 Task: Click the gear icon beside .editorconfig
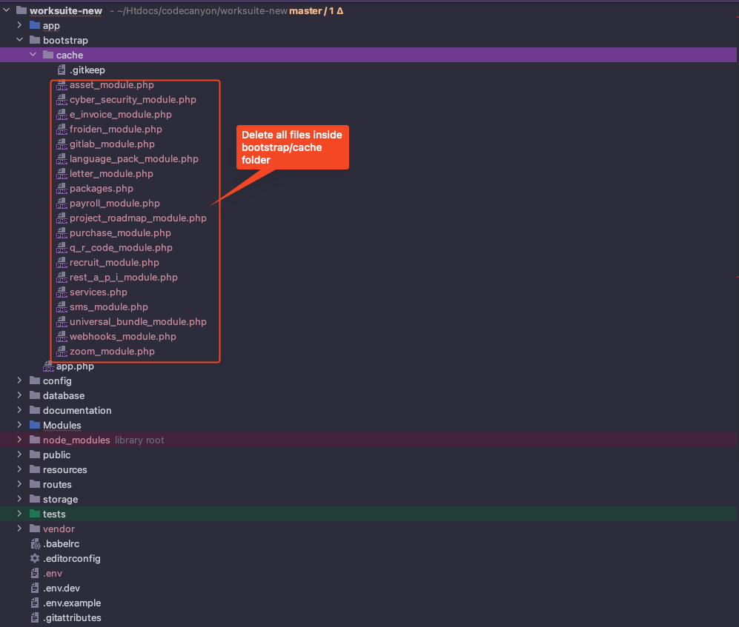tap(35, 558)
